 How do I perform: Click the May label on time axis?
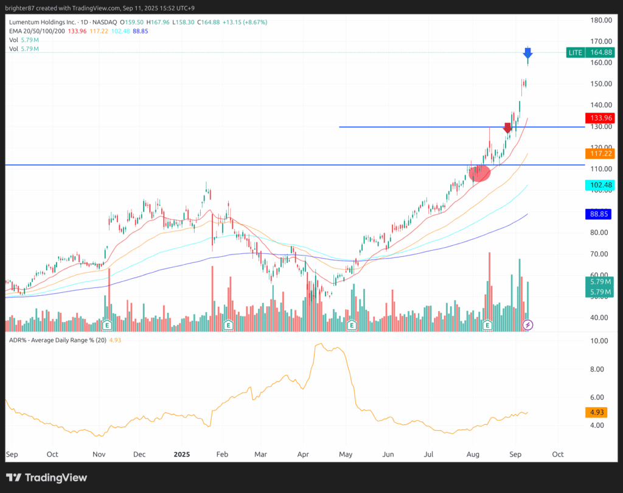(x=346, y=455)
